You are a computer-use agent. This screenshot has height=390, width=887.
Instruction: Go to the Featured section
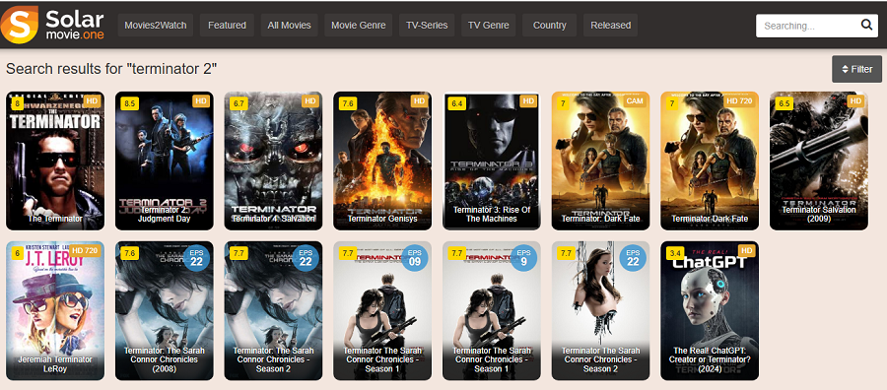click(227, 26)
